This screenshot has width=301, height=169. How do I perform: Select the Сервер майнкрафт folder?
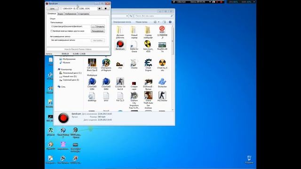[x=148, y=32]
